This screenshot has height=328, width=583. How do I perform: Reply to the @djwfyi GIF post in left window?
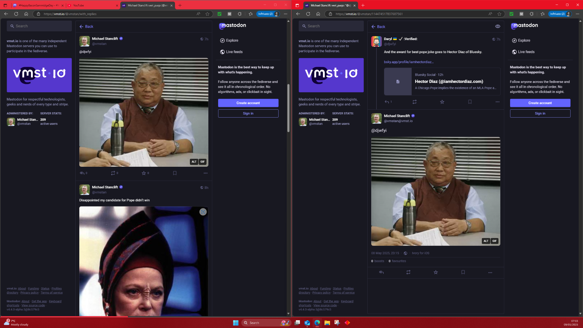(x=82, y=173)
